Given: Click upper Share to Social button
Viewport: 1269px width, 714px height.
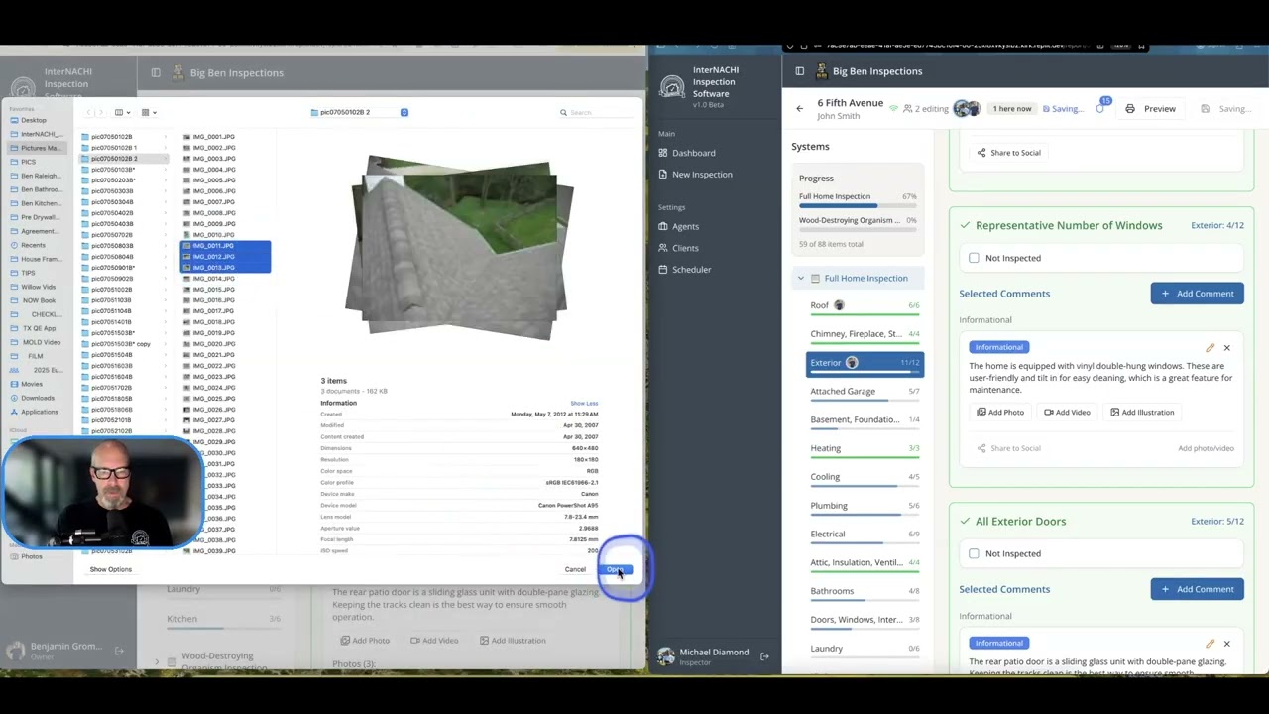Looking at the screenshot, I should click(1008, 153).
